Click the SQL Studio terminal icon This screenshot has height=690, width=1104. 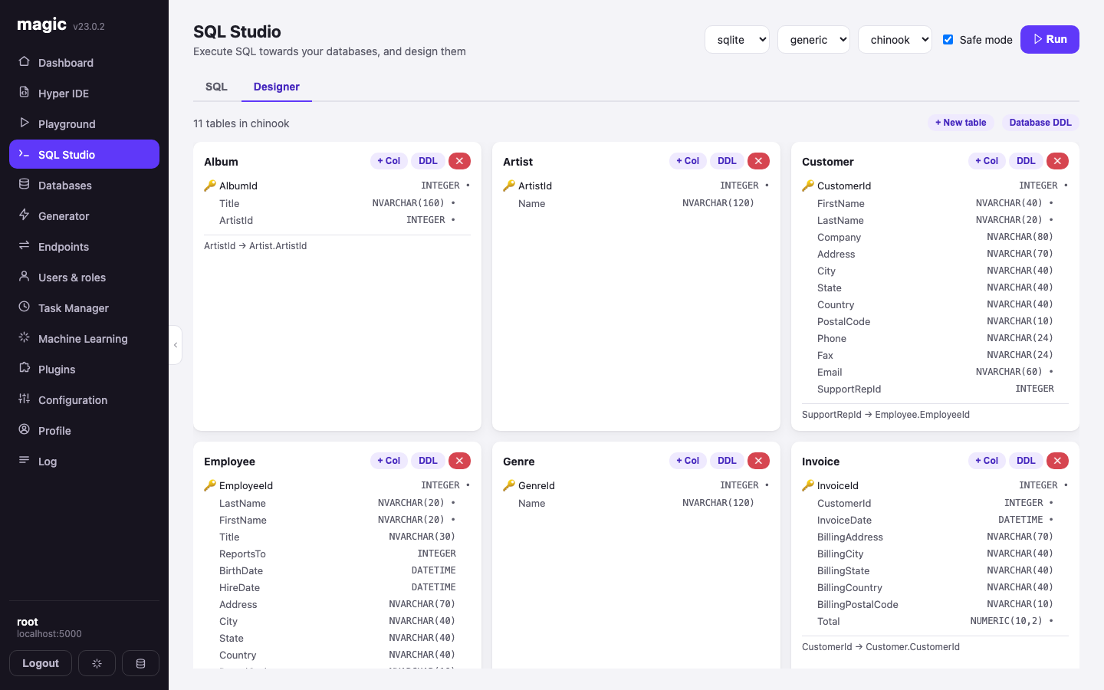point(24,153)
